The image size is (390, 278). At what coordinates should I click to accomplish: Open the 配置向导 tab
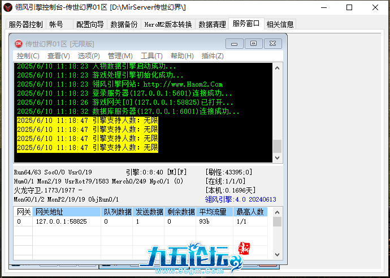click(x=90, y=24)
